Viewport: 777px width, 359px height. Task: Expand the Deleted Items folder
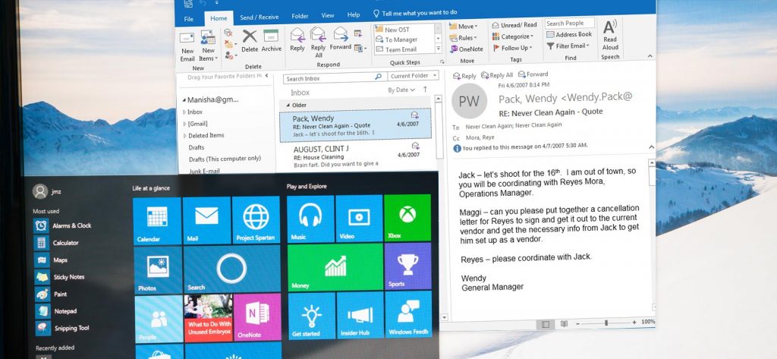[x=185, y=135]
